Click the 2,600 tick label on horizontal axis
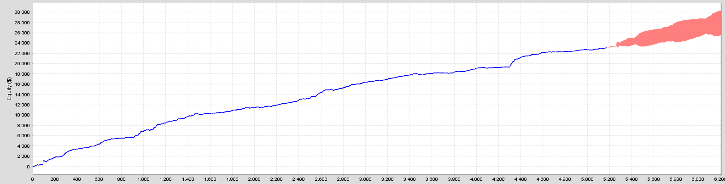Image resolution: width=725 pixels, height=184 pixels. click(321, 179)
